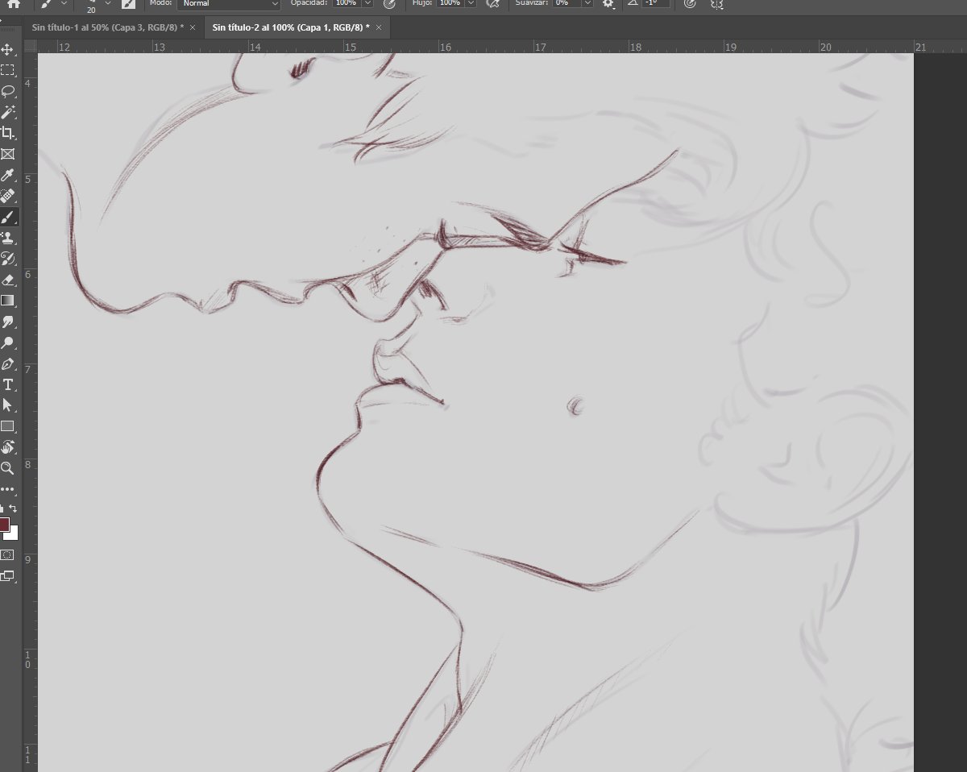
Task: Open the brush tool preset picker
Action: pyautogui.click(x=55, y=3)
